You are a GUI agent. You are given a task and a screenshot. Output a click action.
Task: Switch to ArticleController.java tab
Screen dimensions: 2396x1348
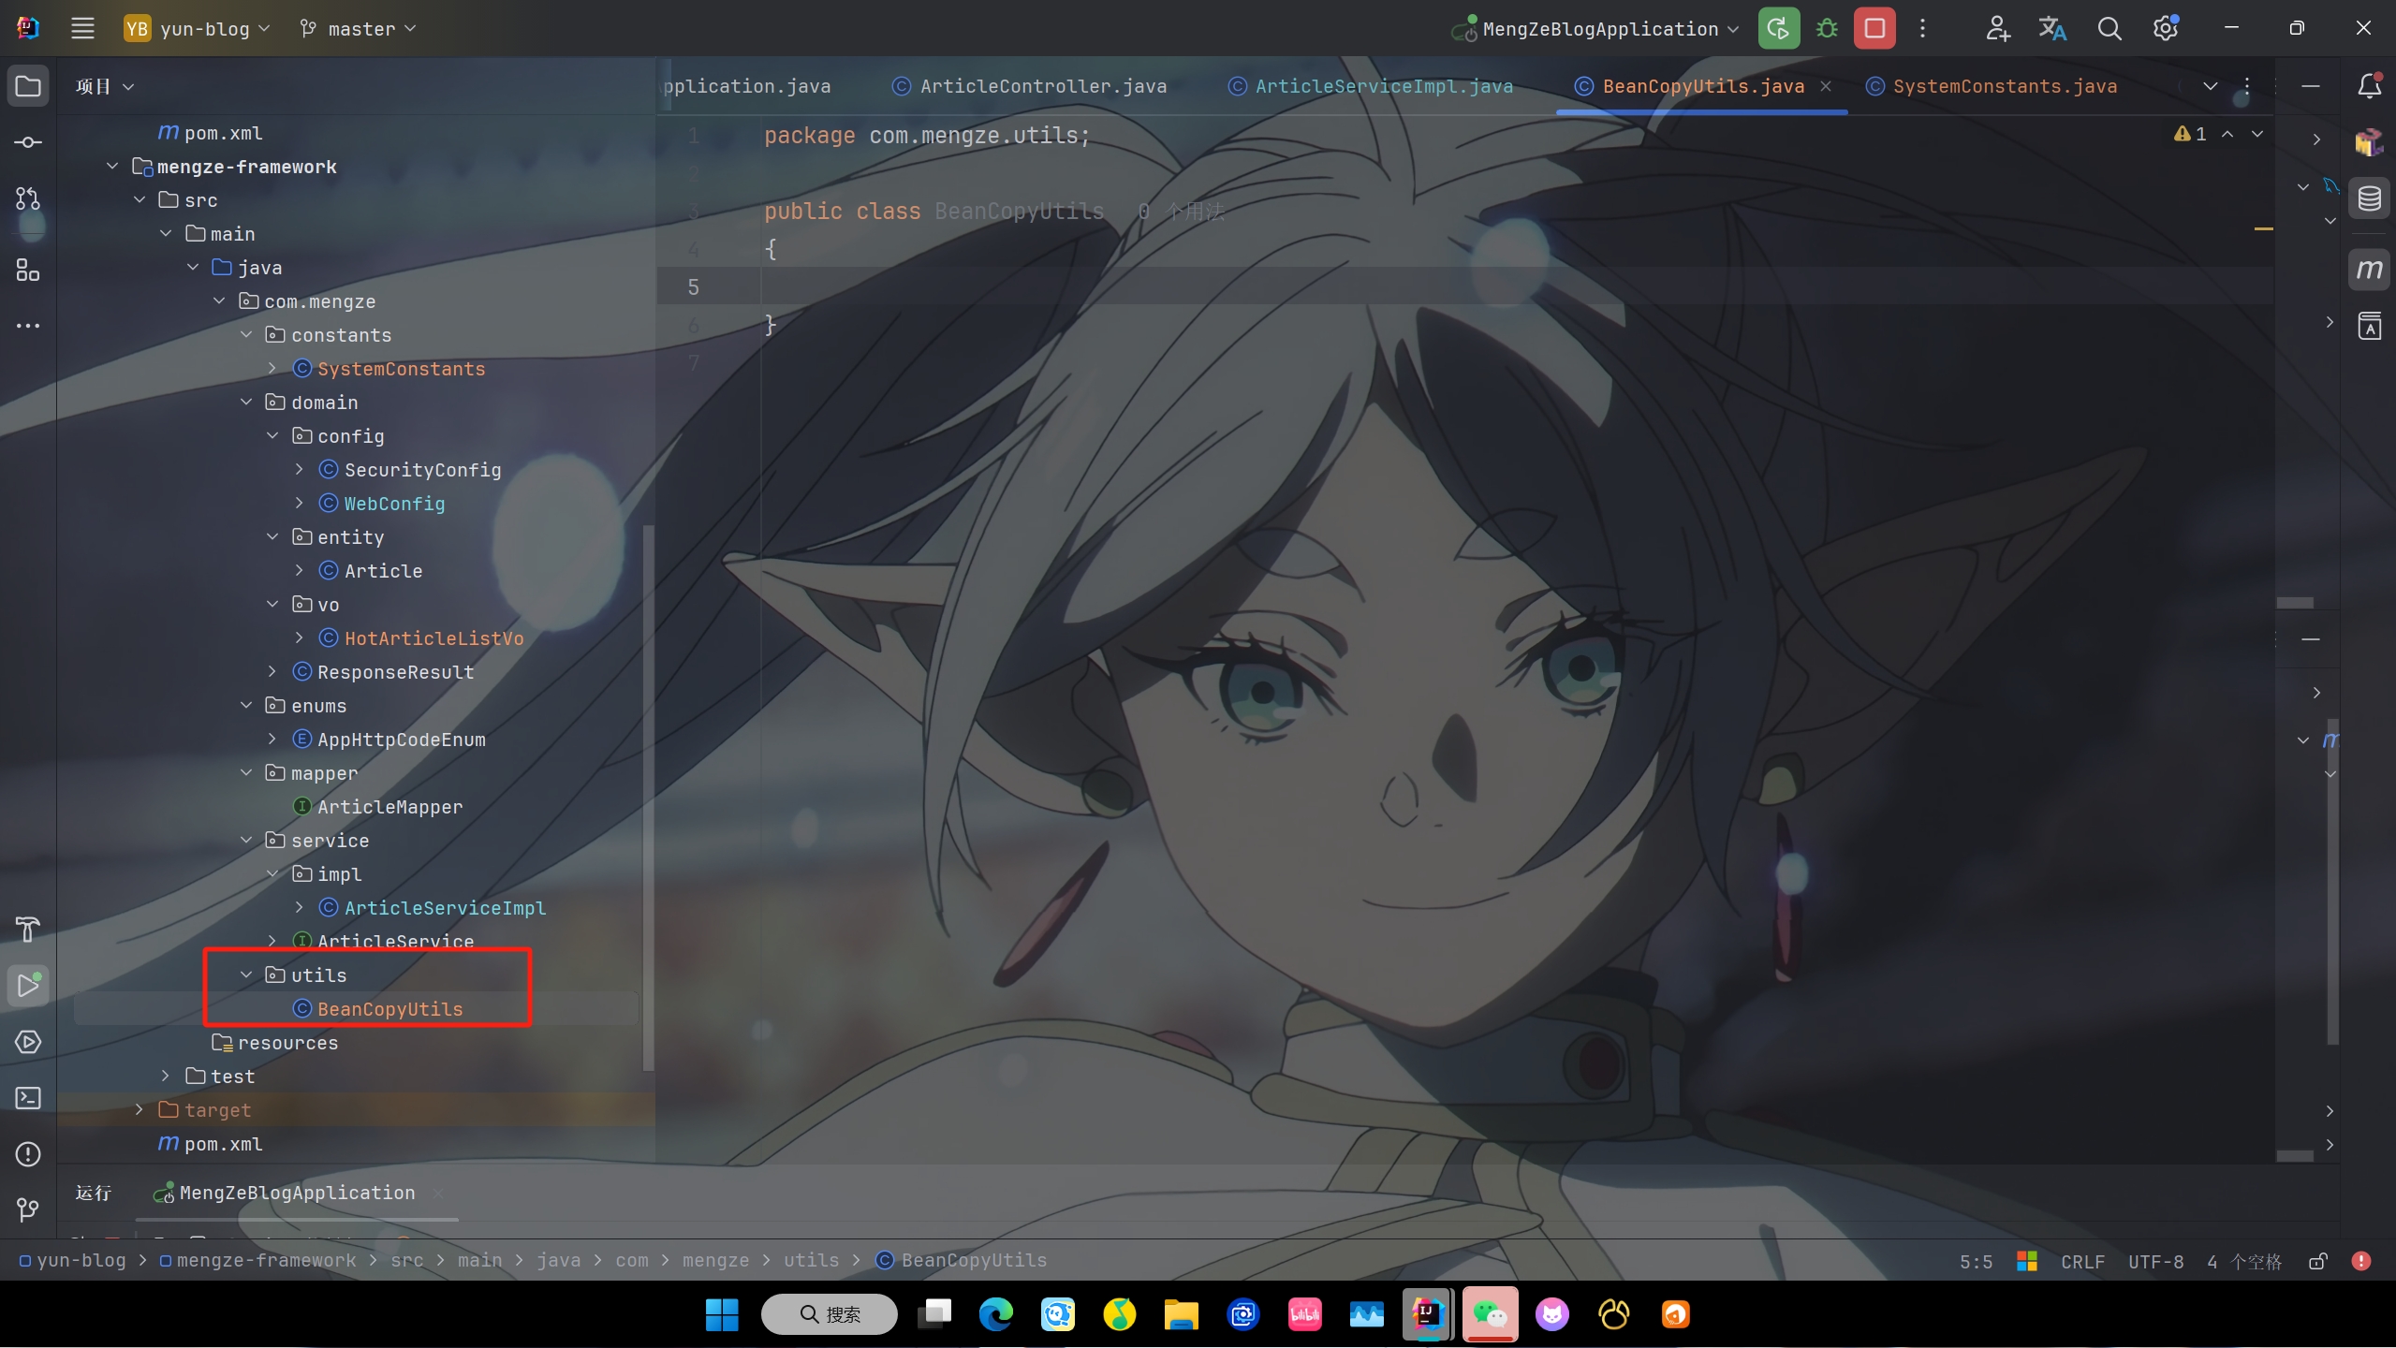1042,86
